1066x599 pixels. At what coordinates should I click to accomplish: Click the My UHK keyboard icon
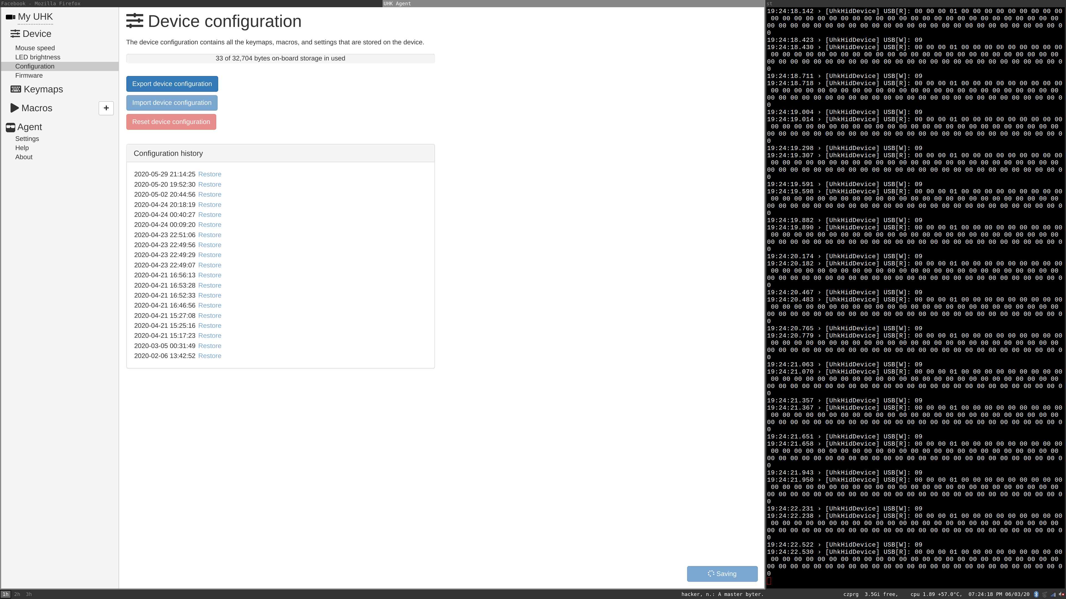(x=10, y=17)
